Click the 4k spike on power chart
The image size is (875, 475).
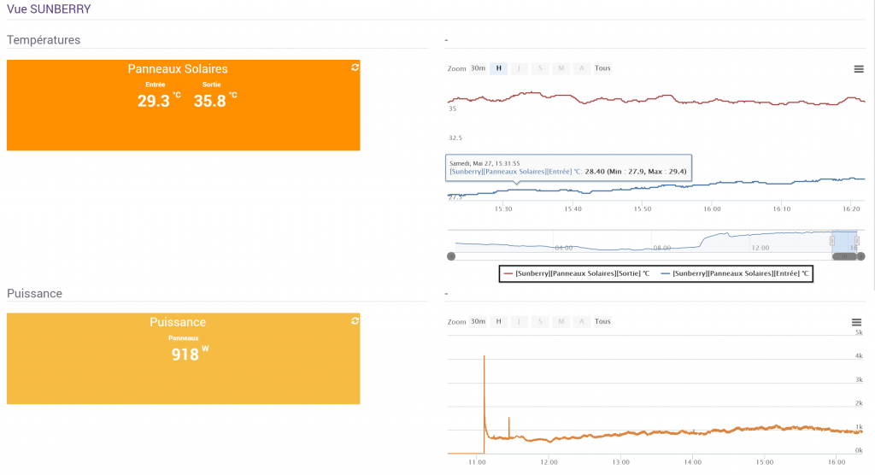coord(484,357)
